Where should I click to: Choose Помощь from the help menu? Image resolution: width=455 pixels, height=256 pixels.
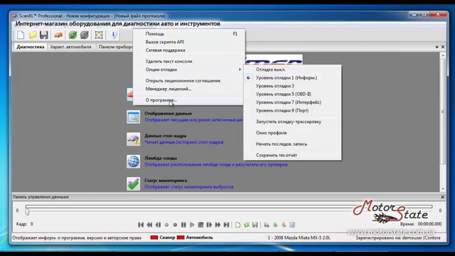coord(188,33)
